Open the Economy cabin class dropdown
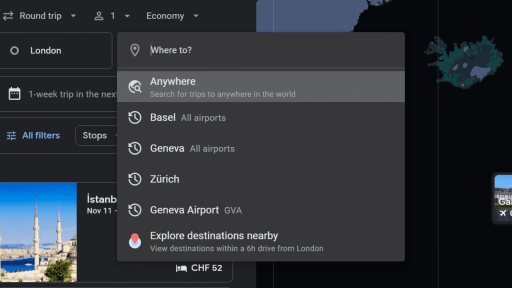Image resolution: width=512 pixels, height=288 pixels. click(172, 16)
